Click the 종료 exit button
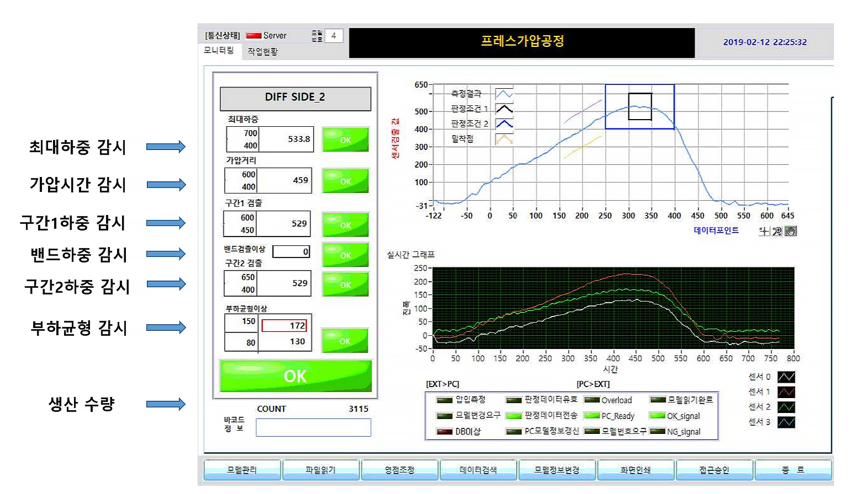Image resolution: width=852 pixels, height=494 pixels. [x=793, y=470]
